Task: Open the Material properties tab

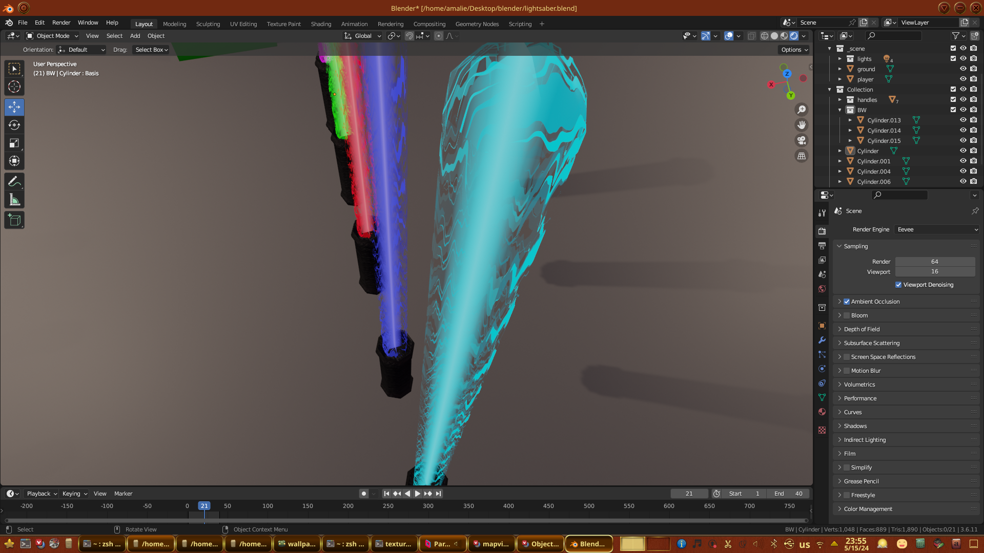Action: pyautogui.click(x=822, y=412)
